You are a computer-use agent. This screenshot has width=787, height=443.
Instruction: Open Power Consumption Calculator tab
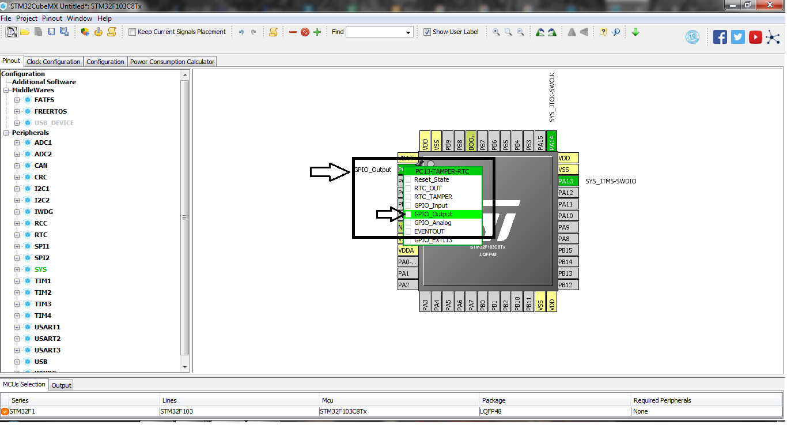click(x=172, y=62)
